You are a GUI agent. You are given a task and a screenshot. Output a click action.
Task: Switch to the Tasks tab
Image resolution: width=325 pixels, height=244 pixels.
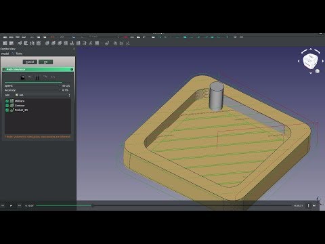(19, 54)
